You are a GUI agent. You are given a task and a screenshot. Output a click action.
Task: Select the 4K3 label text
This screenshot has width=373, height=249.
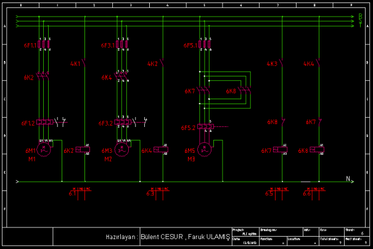coord(272,63)
